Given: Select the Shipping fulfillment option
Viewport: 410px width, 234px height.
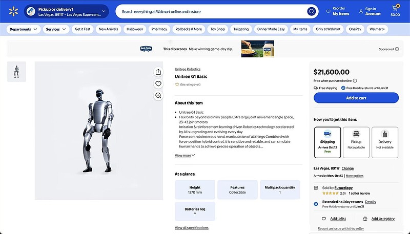Looking at the screenshot, I should tap(327, 142).
